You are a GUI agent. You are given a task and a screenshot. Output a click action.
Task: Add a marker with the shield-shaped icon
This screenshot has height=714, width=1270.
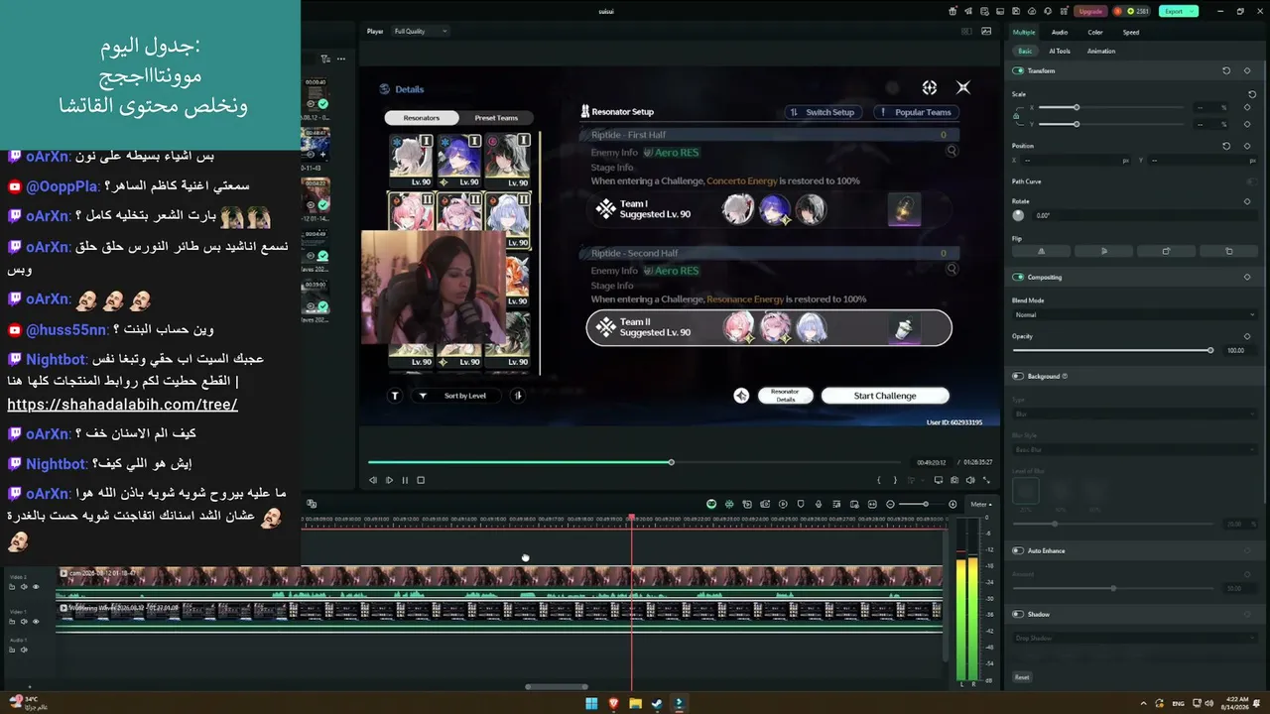[x=801, y=504]
